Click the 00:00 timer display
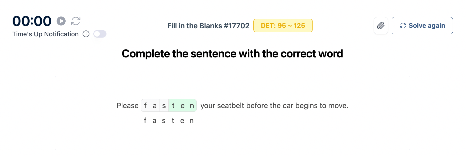 (x=32, y=21)
